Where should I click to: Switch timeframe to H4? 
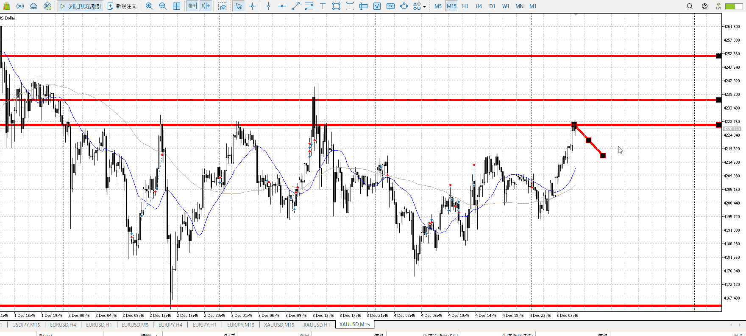coord(479,6)
